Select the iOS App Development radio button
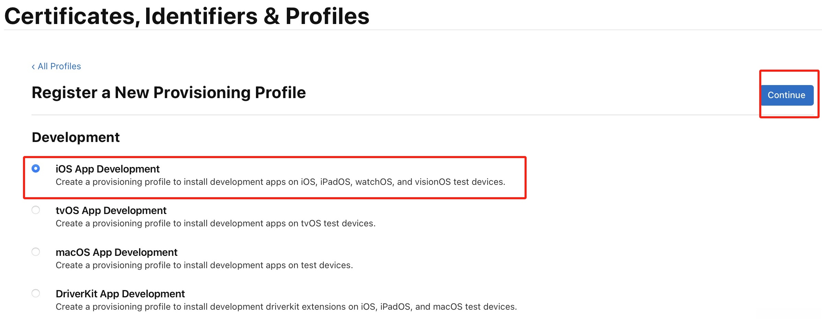Viewport: 822px width, 321px height. coord(36,168)
